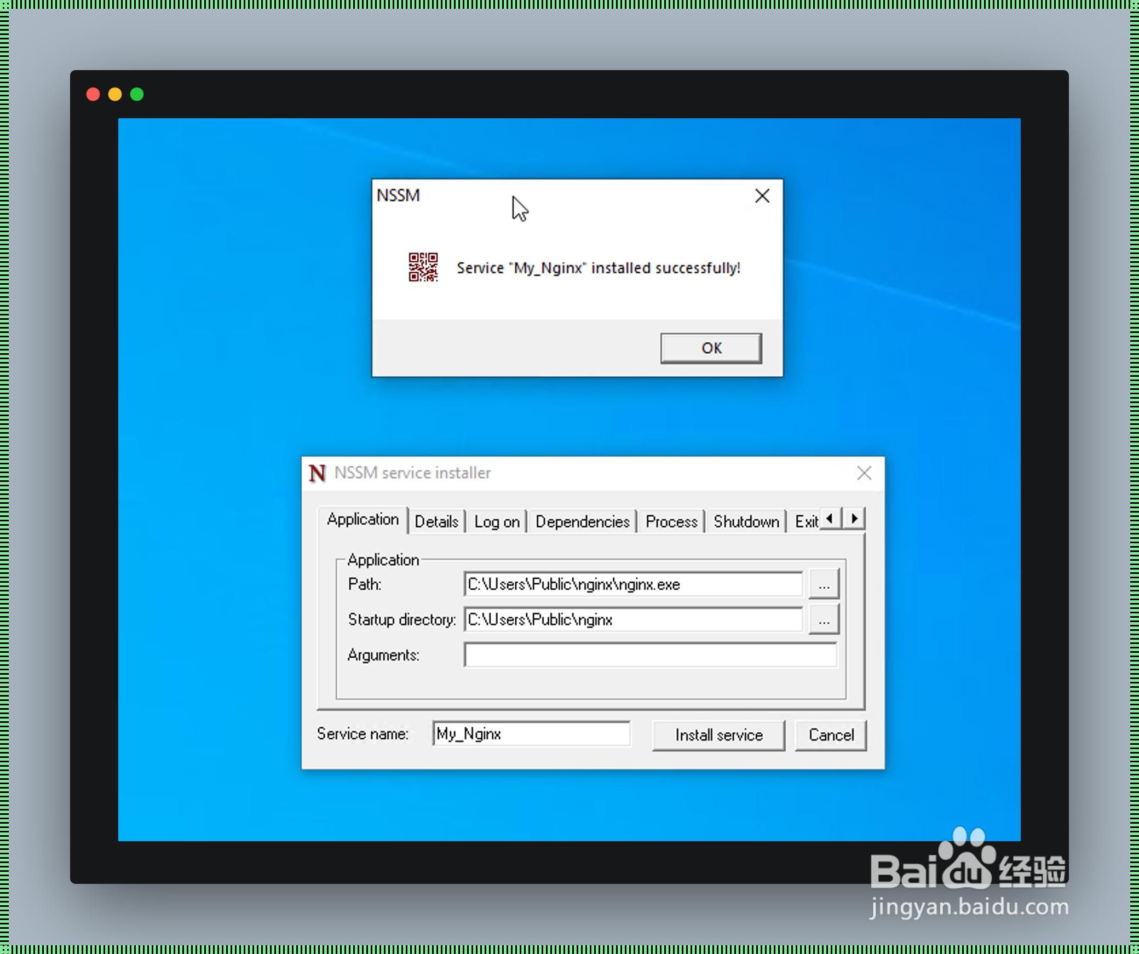Click OK in the NSSM success dialog

711,348
